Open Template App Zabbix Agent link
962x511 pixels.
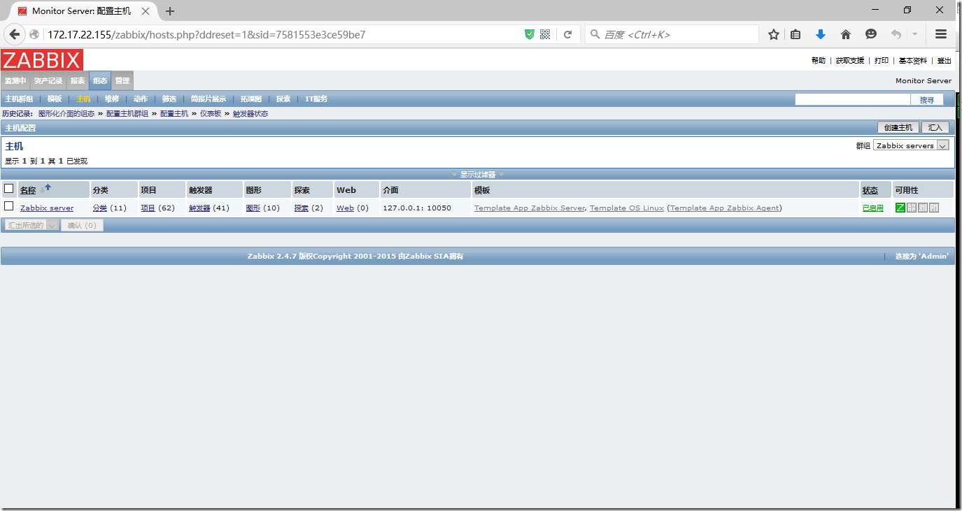(x=724, y=208)
